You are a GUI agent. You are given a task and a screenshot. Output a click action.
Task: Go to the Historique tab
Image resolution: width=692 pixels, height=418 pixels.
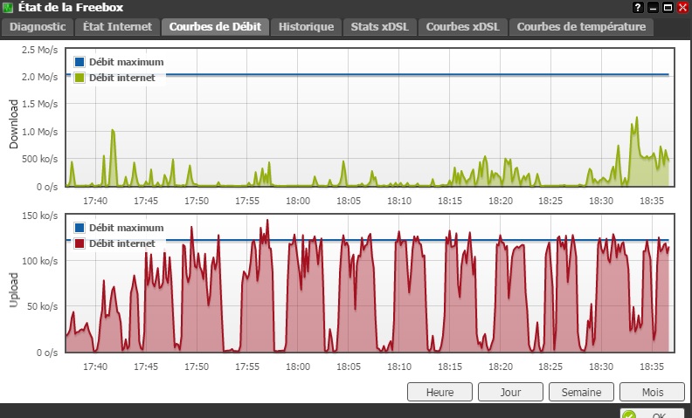(306, 26)
